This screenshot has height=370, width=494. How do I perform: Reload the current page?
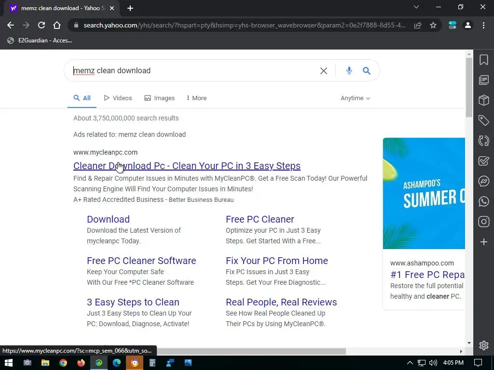[x=41, y=25]
